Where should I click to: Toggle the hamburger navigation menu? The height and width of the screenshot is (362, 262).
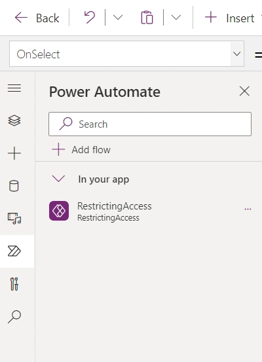coord(14,88)
